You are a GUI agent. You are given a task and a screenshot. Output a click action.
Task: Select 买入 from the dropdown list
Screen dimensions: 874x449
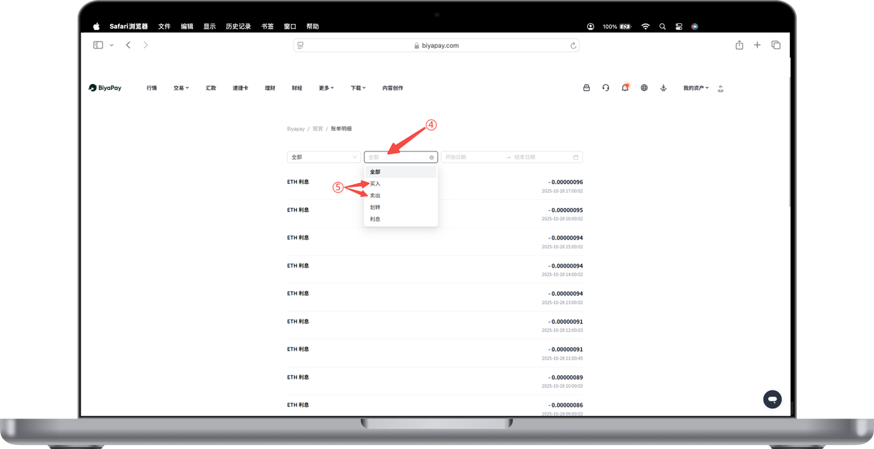pyautogui.click(x=376, y=184)
